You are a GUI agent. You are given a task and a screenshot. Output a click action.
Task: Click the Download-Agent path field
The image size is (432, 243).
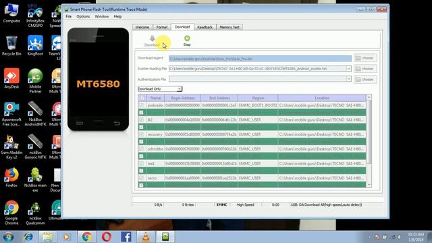[x=260, y=59]
